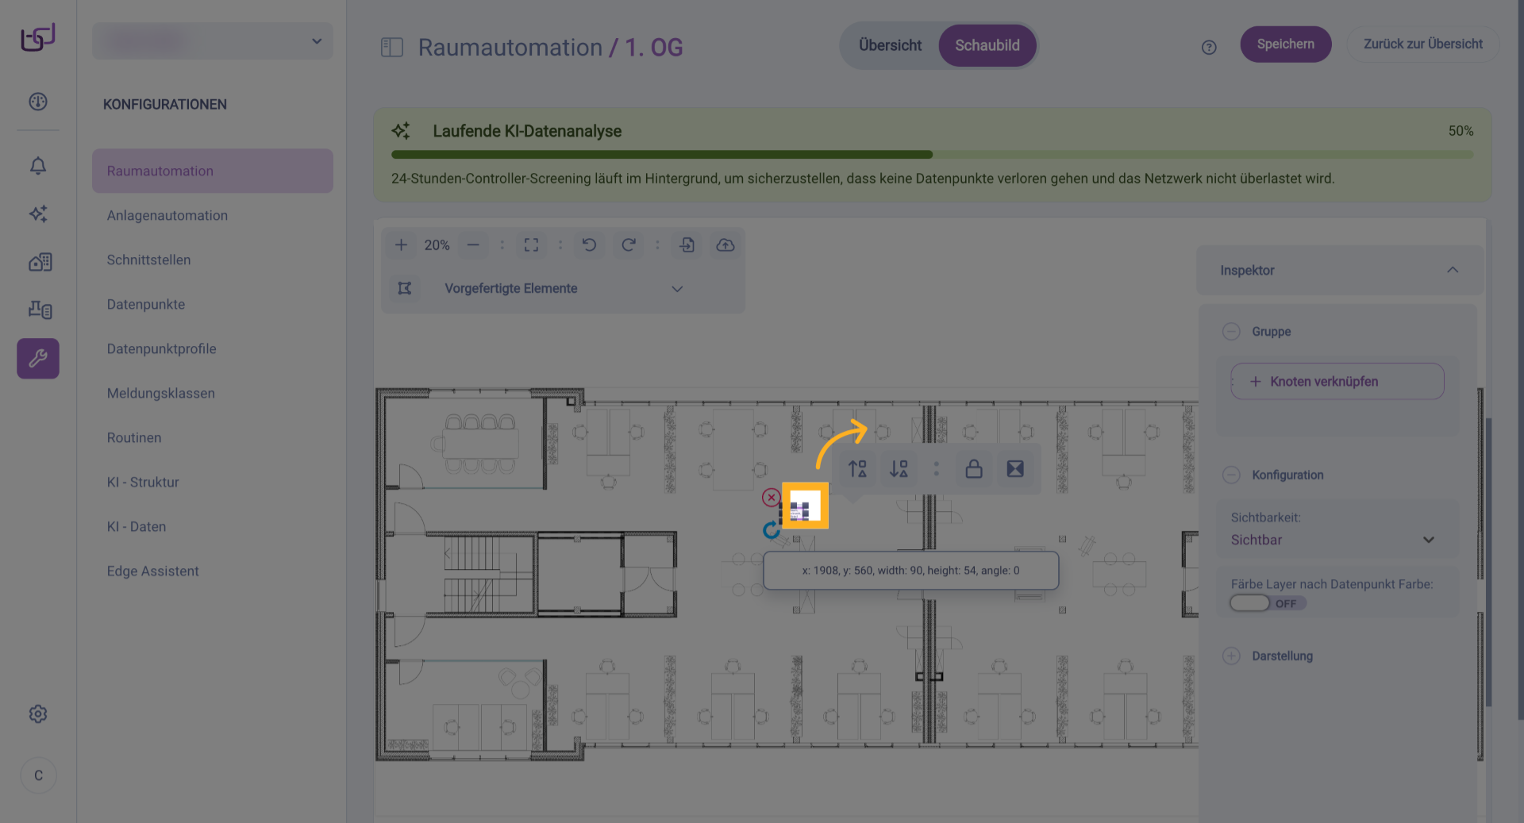
Task: Open notifications bell in left sidebar
Action: point(38,166)
